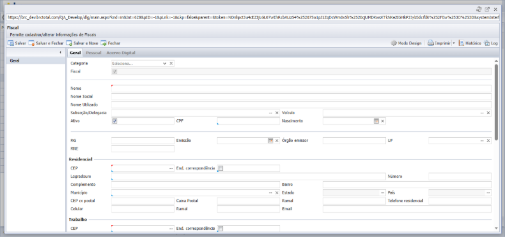Open the Log icon
The width and height of the screenshot is (505, 237).
tap(487, 43)
